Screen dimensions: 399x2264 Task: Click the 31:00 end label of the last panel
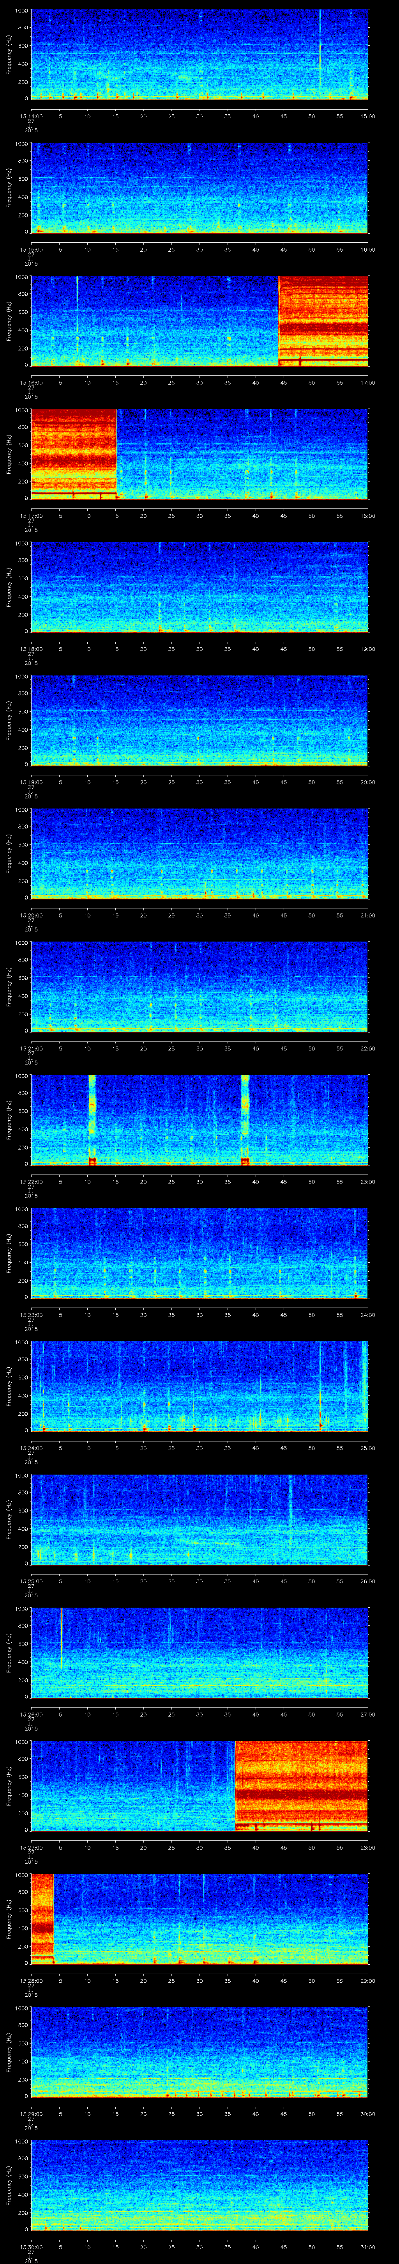[368, 2247]
